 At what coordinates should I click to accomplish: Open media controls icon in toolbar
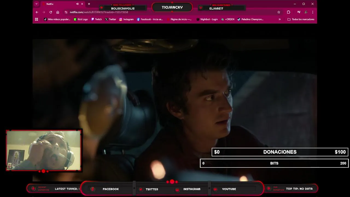pyautogui.click(x=299, y=12)
